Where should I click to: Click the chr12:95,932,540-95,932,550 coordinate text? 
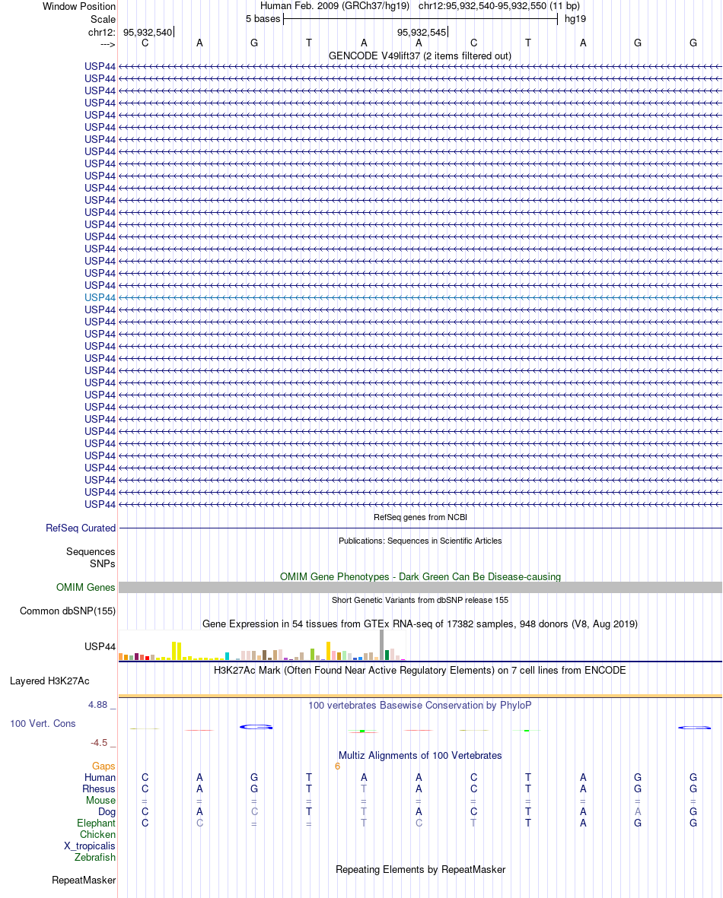[483, 6]
